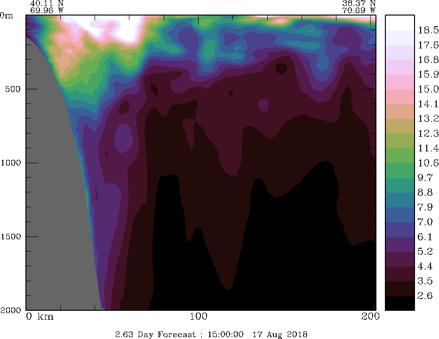Click the 40.11 N latitude label
The width and height of the screenshot is (439, 339).
[x=47, y=3]
